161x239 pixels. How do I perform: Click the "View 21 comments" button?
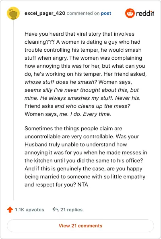point(80,226)
